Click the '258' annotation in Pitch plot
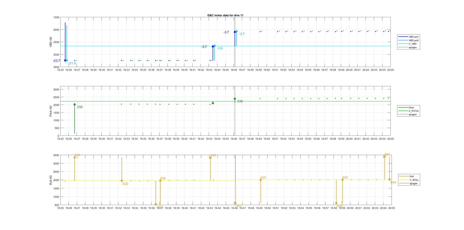Image resolution: width=464 pixels, height=230 pixels. click(80, 107)
